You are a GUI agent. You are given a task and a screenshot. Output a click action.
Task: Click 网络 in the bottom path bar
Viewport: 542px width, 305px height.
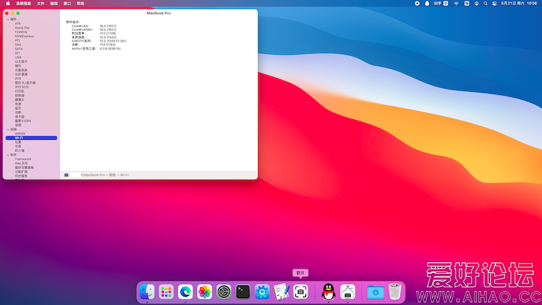click(x=112, y=175)
